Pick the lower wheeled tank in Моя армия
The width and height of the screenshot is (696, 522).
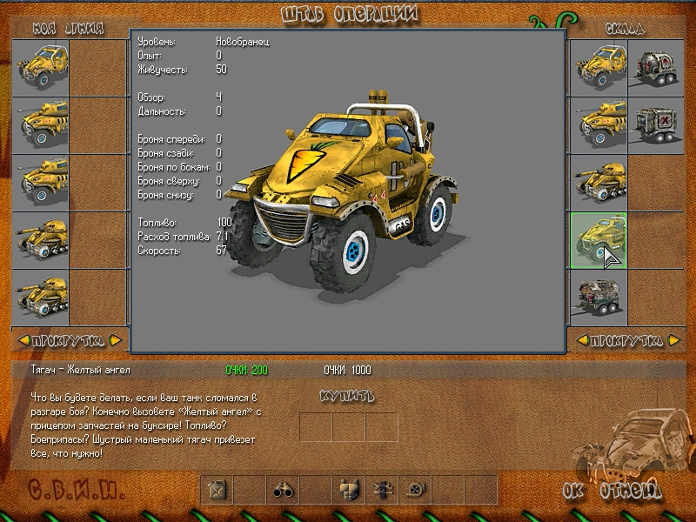[x=40, y=183]
